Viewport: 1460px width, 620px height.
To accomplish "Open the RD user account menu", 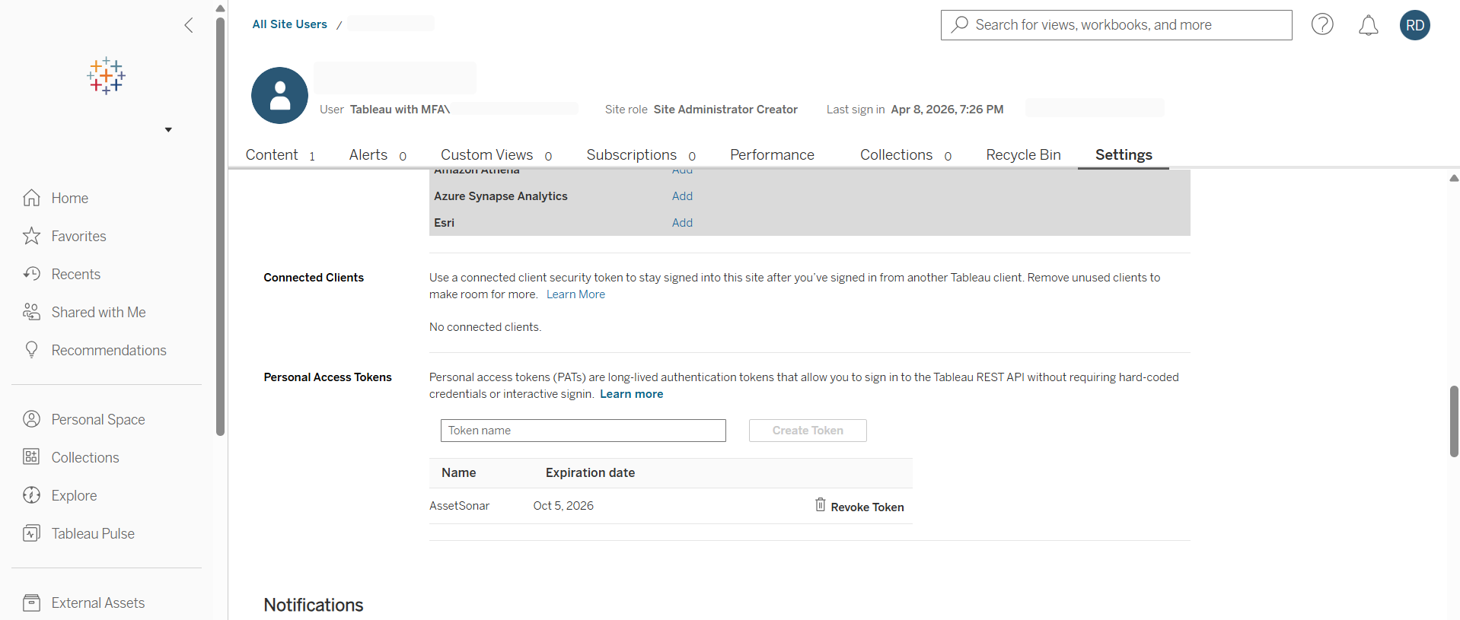I will point(1415,25).
